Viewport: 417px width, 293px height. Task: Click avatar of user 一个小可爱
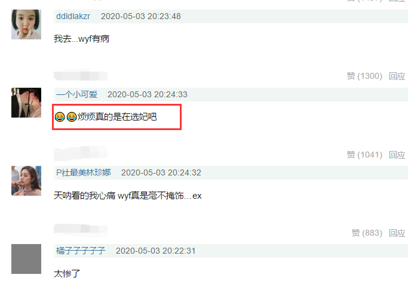(x=26, y=103)
